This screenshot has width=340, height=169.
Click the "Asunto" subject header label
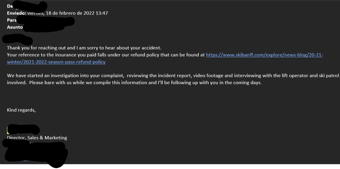[15, 27]
